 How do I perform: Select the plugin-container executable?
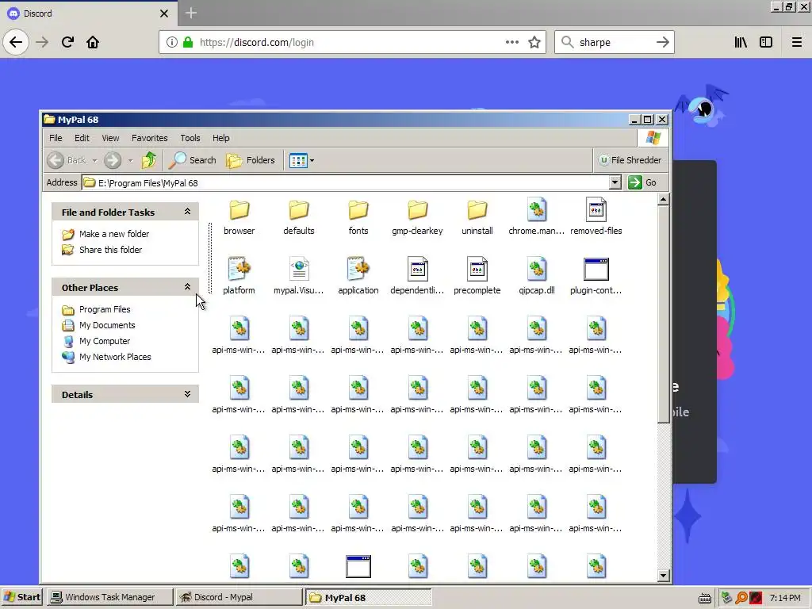596,276
